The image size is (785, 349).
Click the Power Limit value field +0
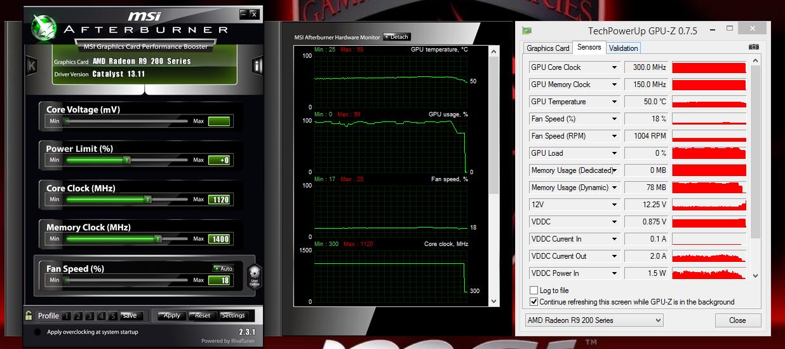pos(219,160)
